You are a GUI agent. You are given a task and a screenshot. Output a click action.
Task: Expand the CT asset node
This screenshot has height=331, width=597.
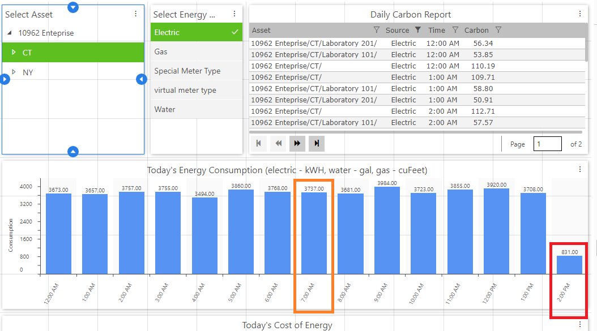tap(14, 53)
